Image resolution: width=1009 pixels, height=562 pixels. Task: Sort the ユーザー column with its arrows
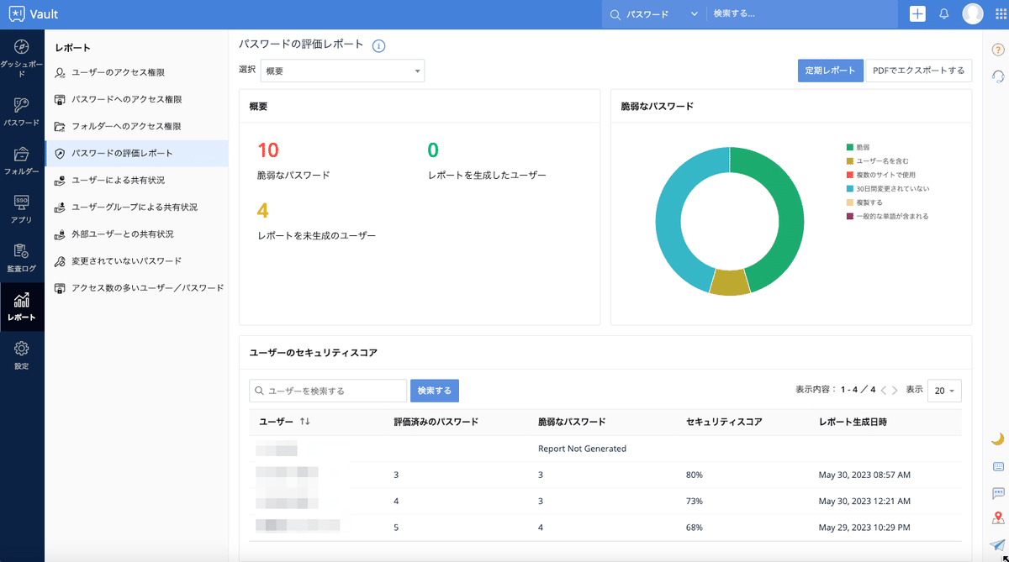[x=305, y=422]
